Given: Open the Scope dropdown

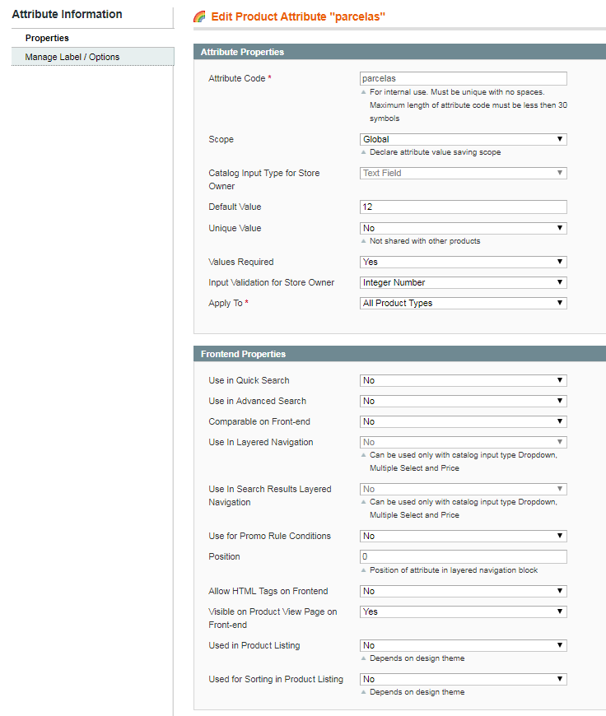Looking at the screenshot, I should point(464,139).
